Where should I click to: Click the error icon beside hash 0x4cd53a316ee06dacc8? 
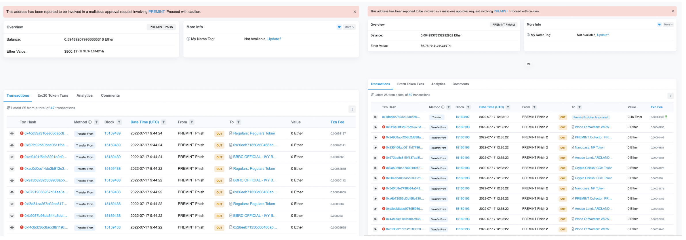[22, 133]
